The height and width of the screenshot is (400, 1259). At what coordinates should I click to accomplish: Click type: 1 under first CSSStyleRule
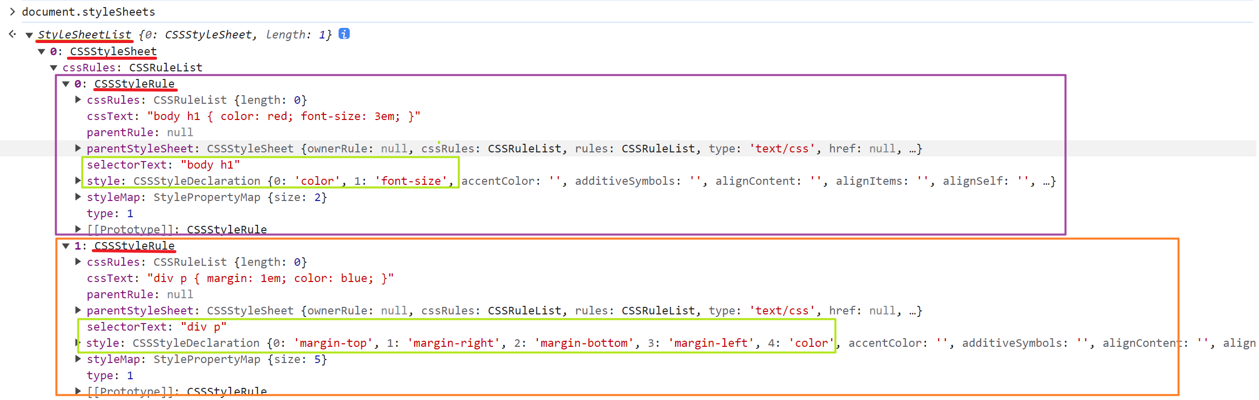pos(110,214)
